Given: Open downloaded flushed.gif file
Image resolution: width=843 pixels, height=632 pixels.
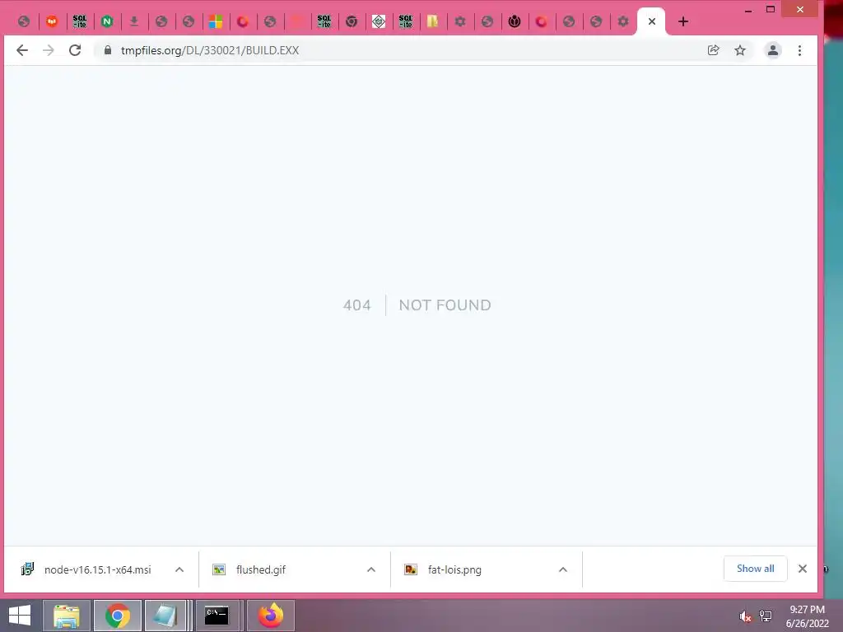Looking at the screenshot, I should (261, 569).
